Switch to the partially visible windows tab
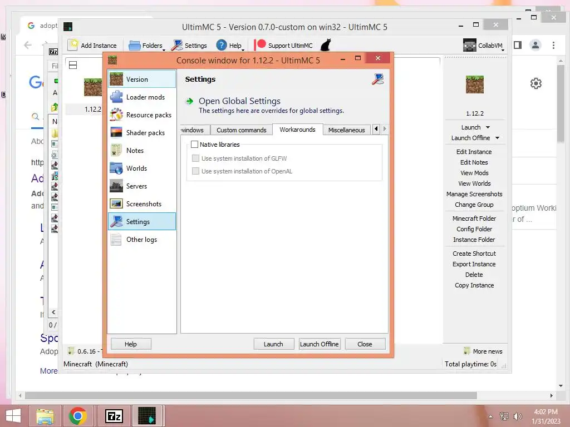This screenshot has height=427, width=570. pyautogui.click(x=195, y=130)
